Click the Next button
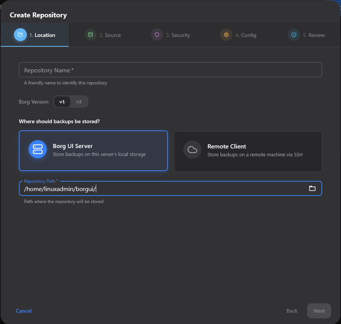341x324 pixels. [319, 311]
